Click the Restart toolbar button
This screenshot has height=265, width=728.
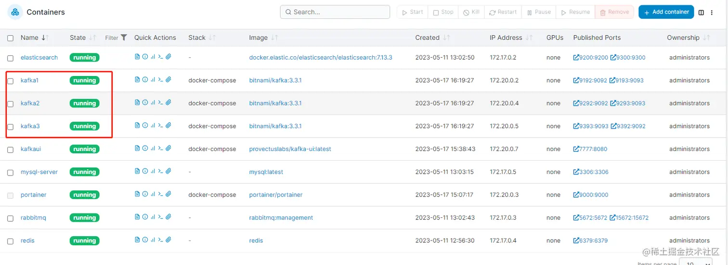503,12
